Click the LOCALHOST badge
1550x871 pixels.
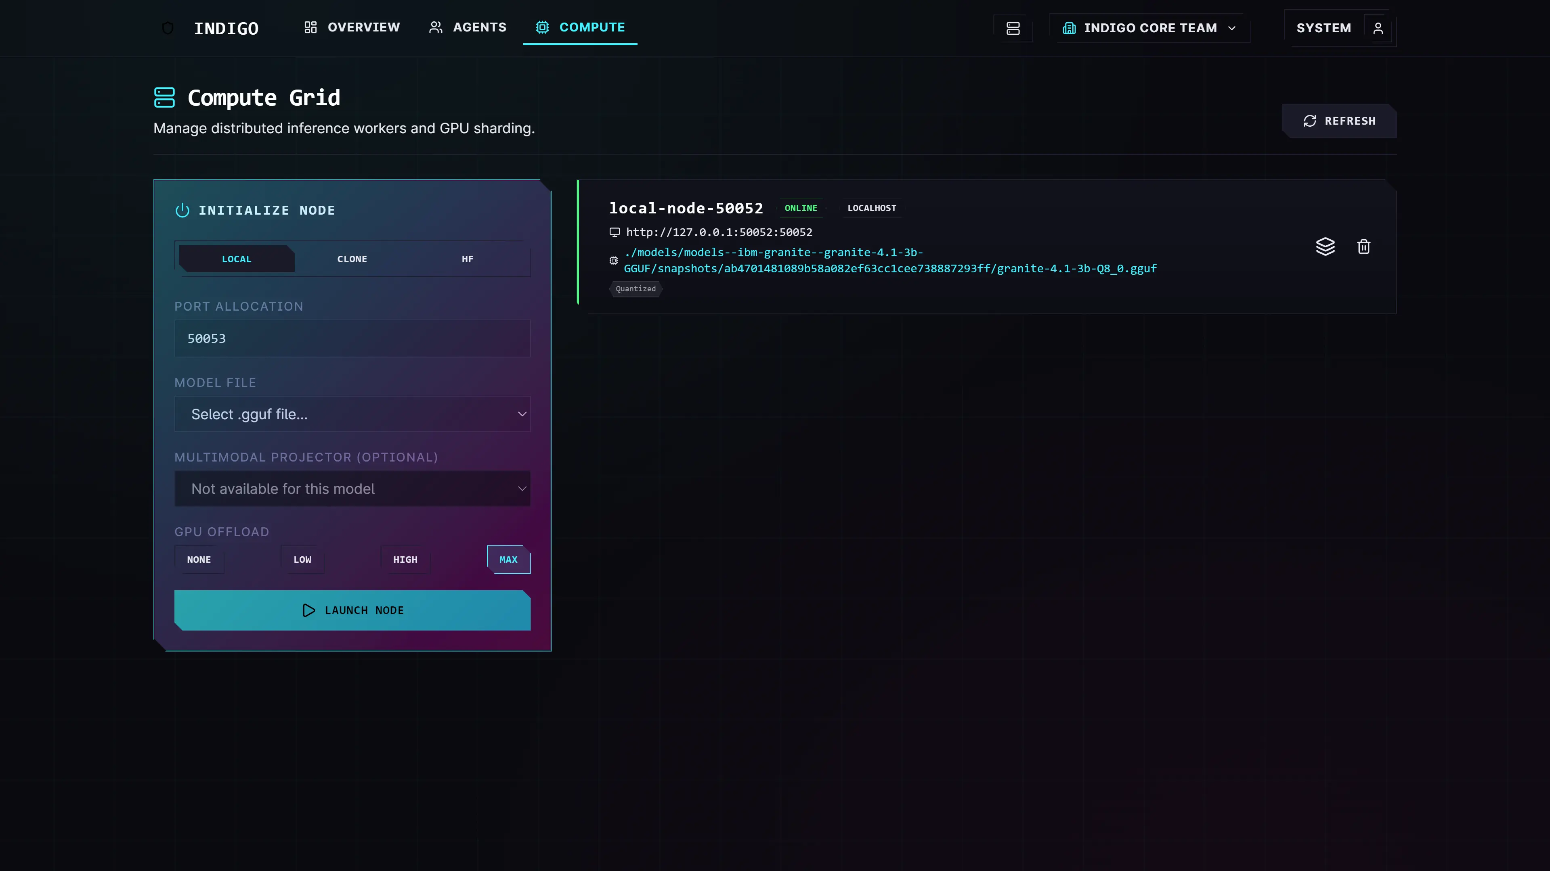pyautogui.click(x=872, y=208)
